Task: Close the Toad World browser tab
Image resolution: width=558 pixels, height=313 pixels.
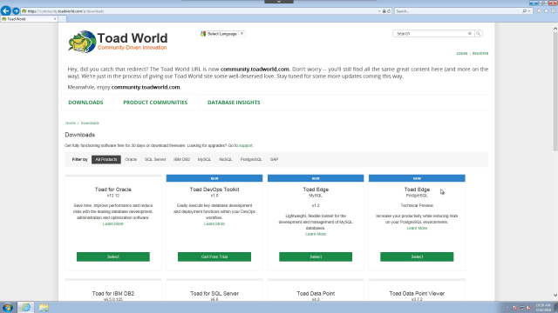Action: click(55, 19)
